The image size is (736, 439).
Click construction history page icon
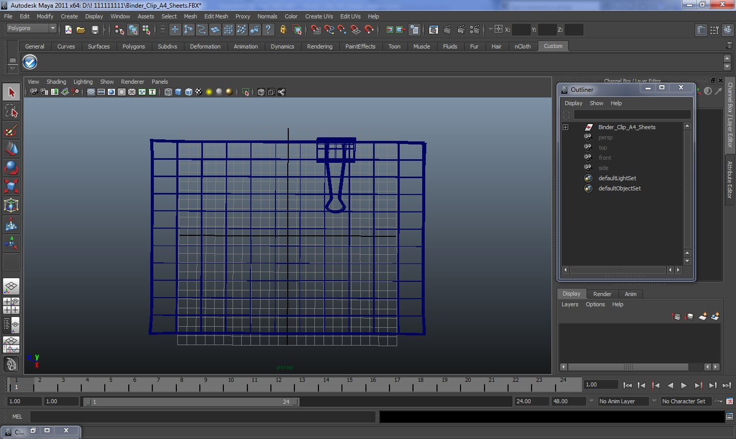point(415,30)
